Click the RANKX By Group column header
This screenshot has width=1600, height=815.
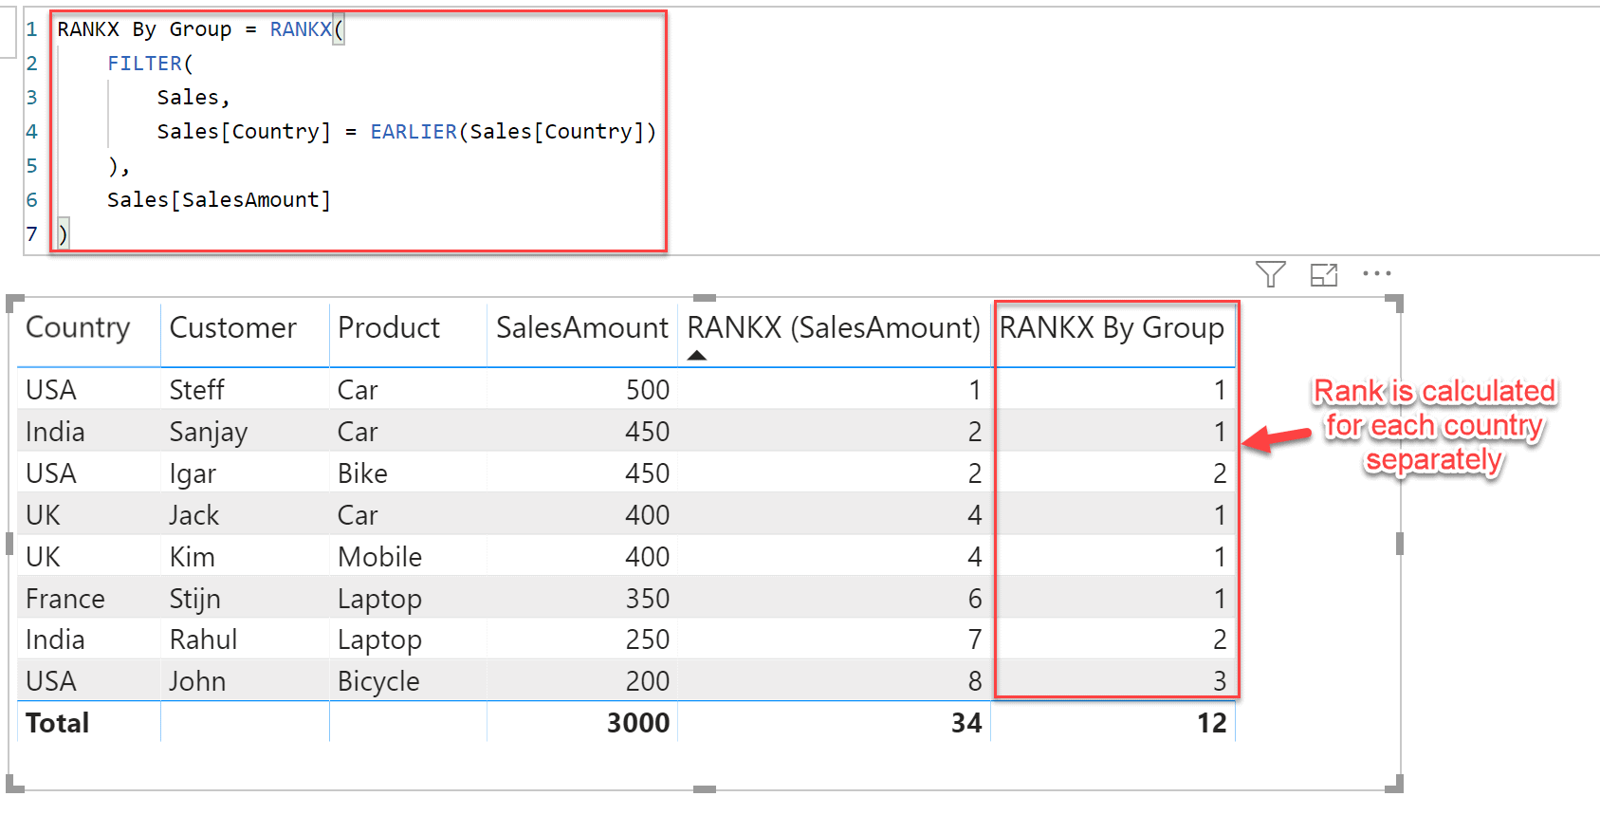tap(1112, 328)
